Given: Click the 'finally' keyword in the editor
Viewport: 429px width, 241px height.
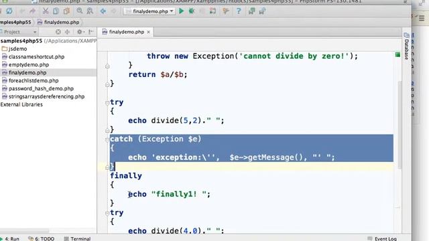Looking at the screenshot, I should (126, 175).
